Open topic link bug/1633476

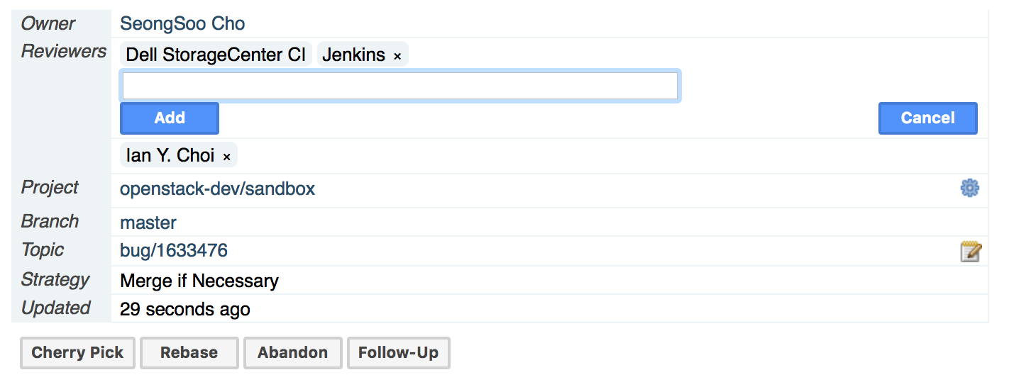174,251
